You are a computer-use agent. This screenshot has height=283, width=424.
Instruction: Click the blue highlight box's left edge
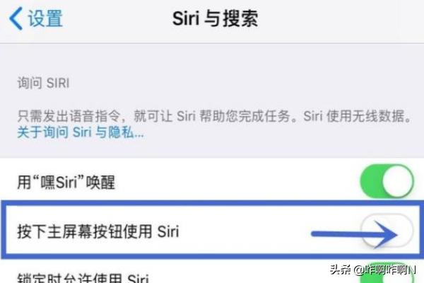coord(4,230)
